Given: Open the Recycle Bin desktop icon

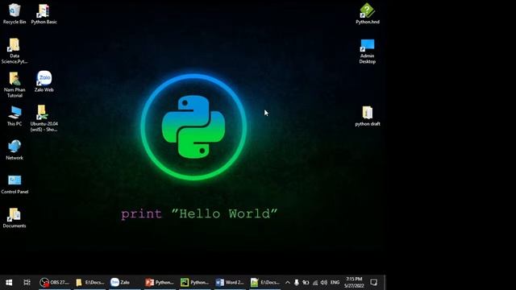Looking at the screenshot, I should [x=15, y=14].
